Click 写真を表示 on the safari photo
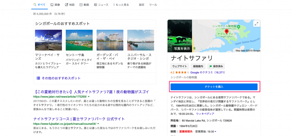The image size is (292, 136). pos(182,49)
